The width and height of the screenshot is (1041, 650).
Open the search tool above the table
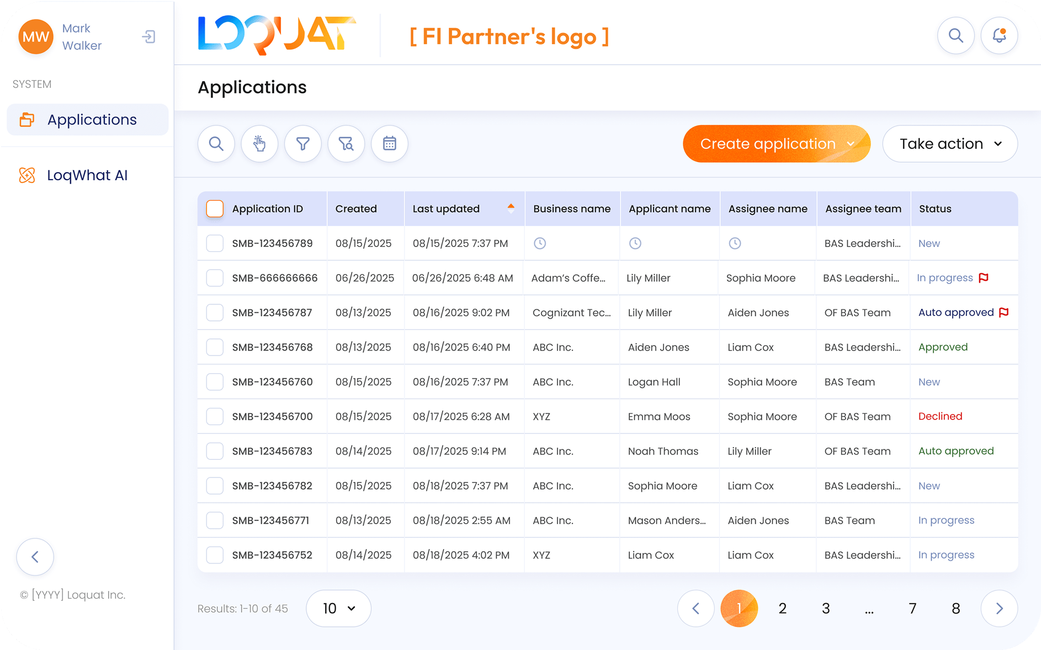point(216,143)
